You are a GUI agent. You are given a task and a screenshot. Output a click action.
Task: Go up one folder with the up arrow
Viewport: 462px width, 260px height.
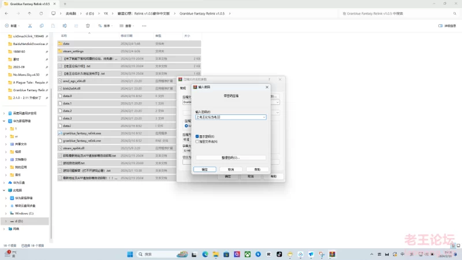pos(29,13)
